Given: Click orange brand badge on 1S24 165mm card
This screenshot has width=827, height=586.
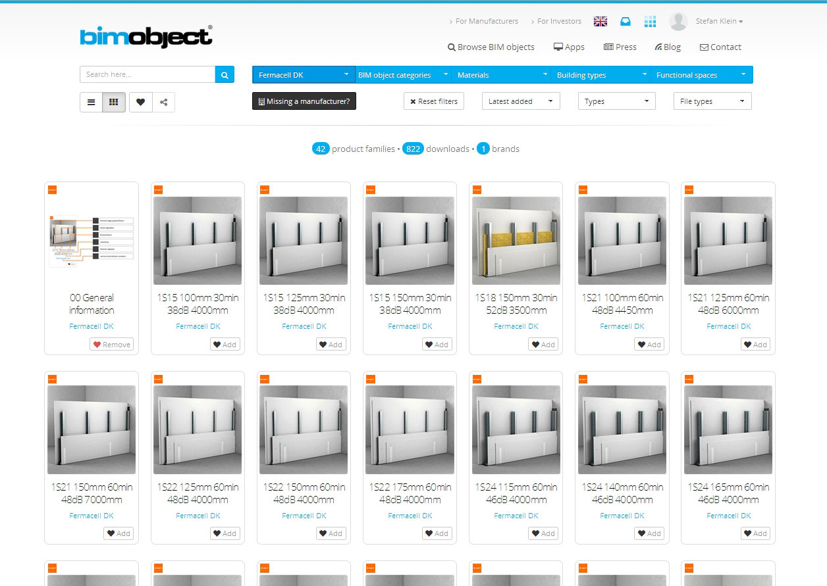Looking at the screenshot, I should 689,379.
